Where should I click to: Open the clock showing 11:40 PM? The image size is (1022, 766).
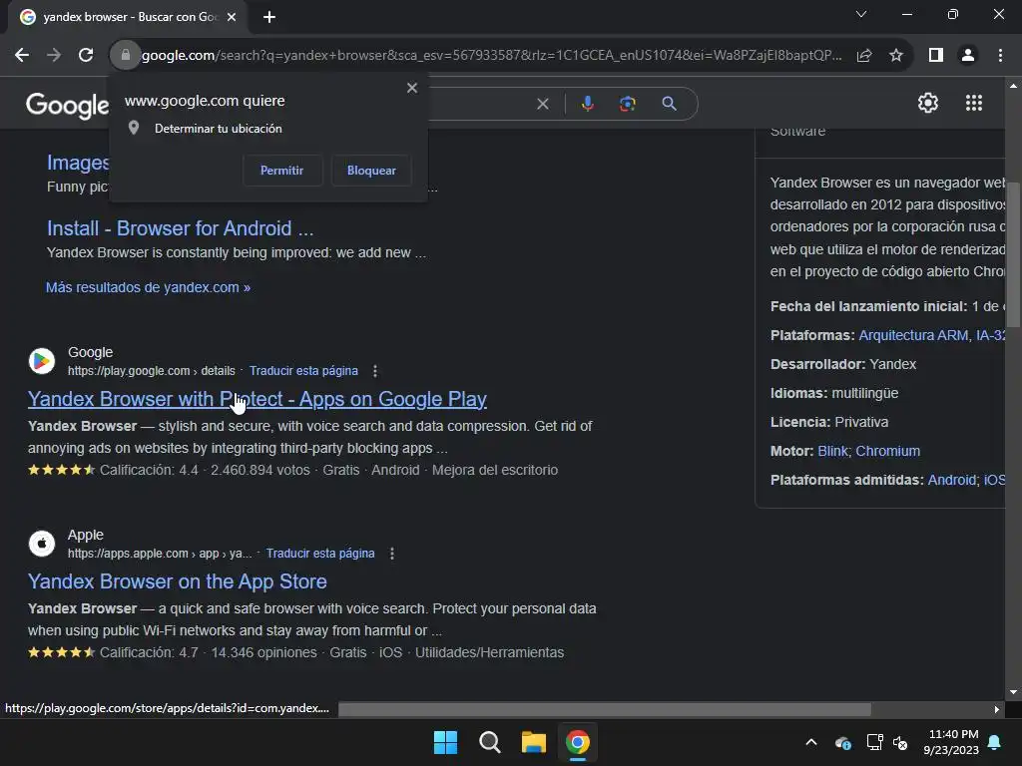[951, 742]
